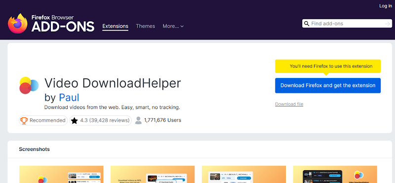The width and height of the screenshot is (395, 183).
Task: Click the star rating icon
Action: pos(74,120)
